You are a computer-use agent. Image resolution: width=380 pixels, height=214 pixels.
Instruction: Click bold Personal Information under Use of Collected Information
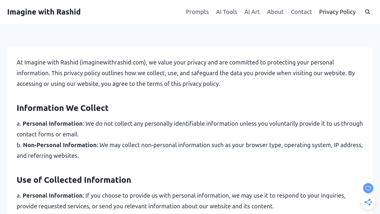click(x=53, y=196)
